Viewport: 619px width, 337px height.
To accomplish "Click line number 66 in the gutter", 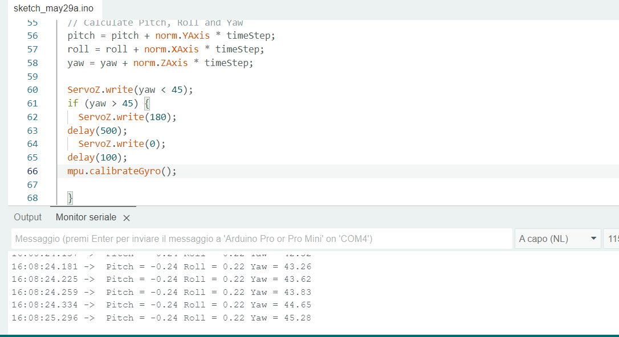I will pyautogui.click(x=32, y=171).
